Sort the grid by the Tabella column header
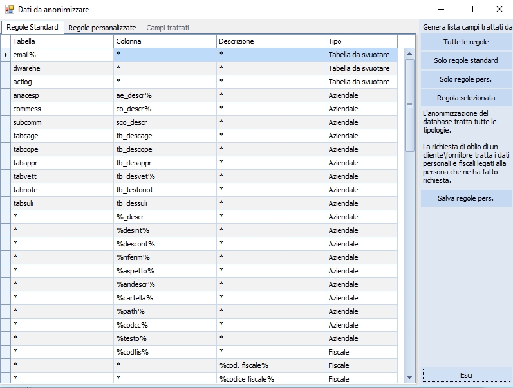Image resolution: width=513 pixels, height=388 pixels. coord(62,41)
